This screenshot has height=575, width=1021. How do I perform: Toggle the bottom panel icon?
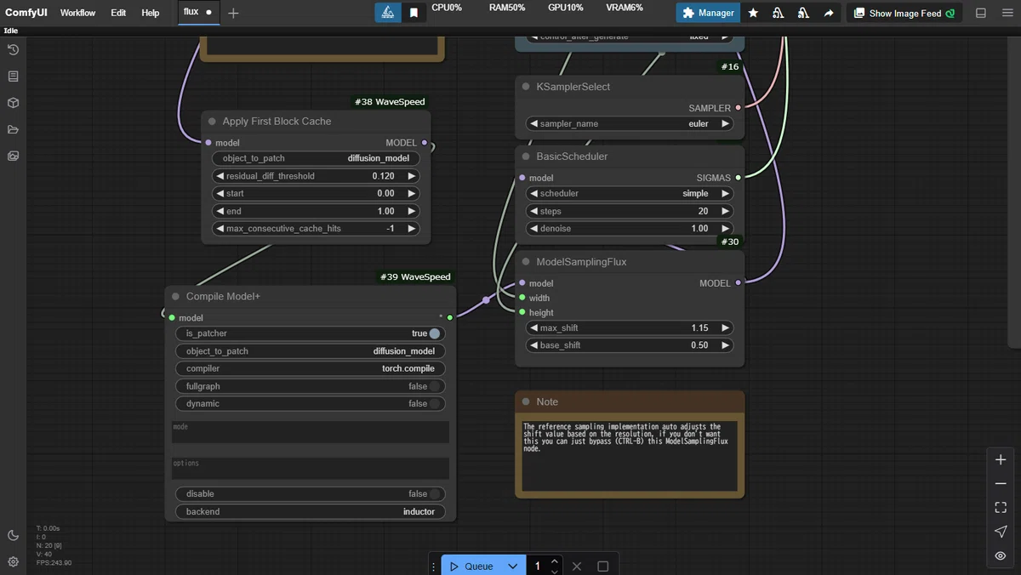981,13
